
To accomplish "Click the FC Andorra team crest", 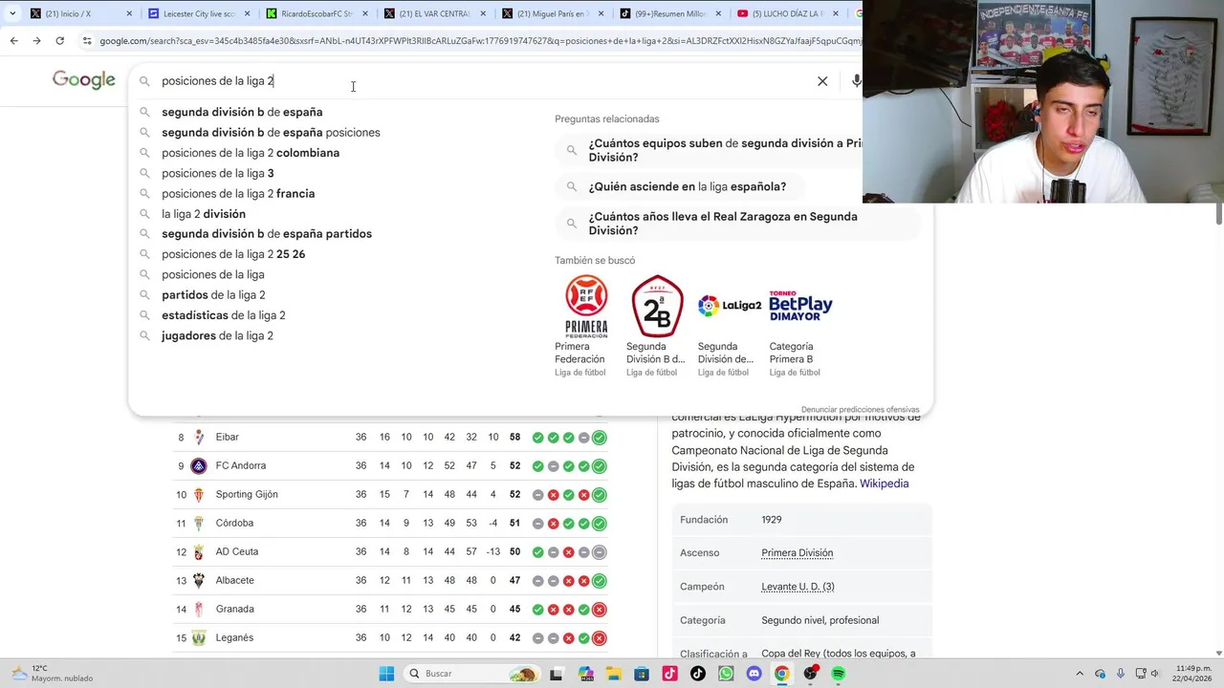I will (x=199, y=466).
